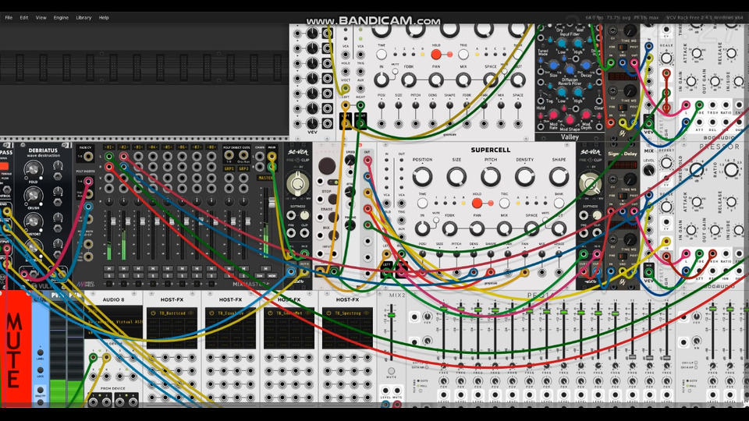
Task: Click the lower Pressor ATTACK knob
Action: pos(697,203)
